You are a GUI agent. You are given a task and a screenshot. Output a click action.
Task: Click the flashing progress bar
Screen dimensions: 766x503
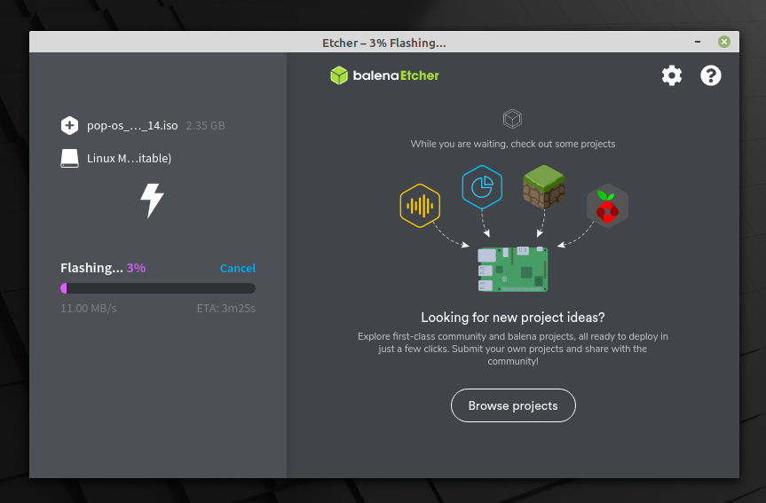[x=158, y=288]
